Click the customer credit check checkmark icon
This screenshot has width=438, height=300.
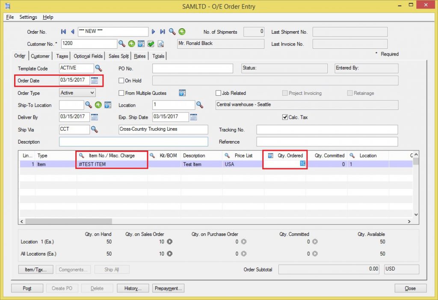(151, 44)
